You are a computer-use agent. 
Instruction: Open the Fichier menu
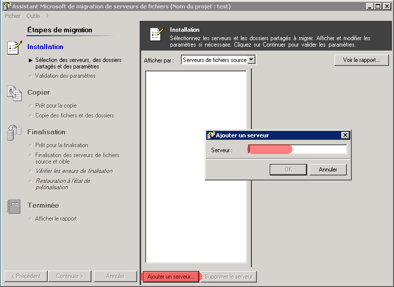click(x=12, y=16)
